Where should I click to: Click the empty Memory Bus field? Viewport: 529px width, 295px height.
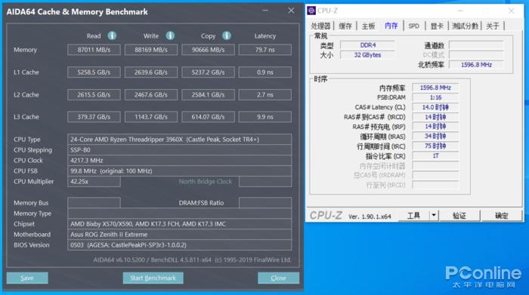coord(94,203)
